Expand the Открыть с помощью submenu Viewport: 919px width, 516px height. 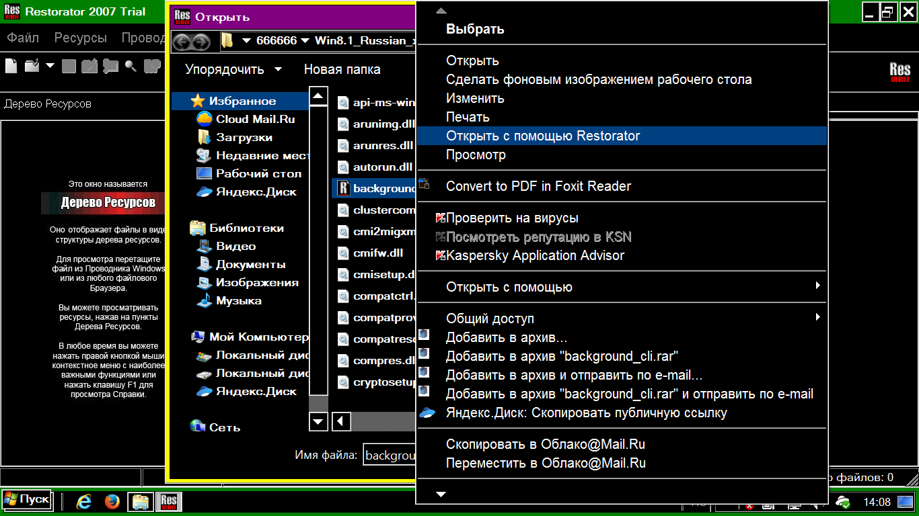tap(622, 288)
